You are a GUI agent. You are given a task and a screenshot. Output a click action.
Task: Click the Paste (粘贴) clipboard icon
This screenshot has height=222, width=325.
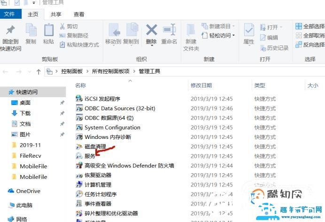49,30
